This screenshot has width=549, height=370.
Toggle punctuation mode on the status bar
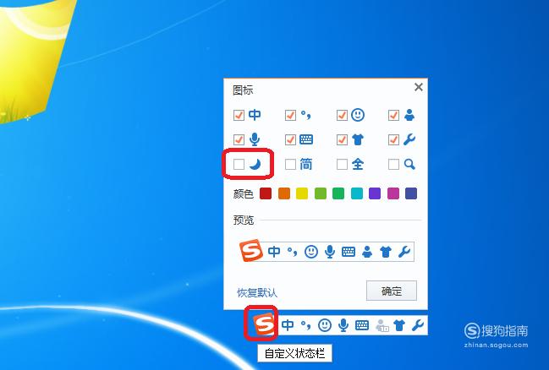[306, 325]
